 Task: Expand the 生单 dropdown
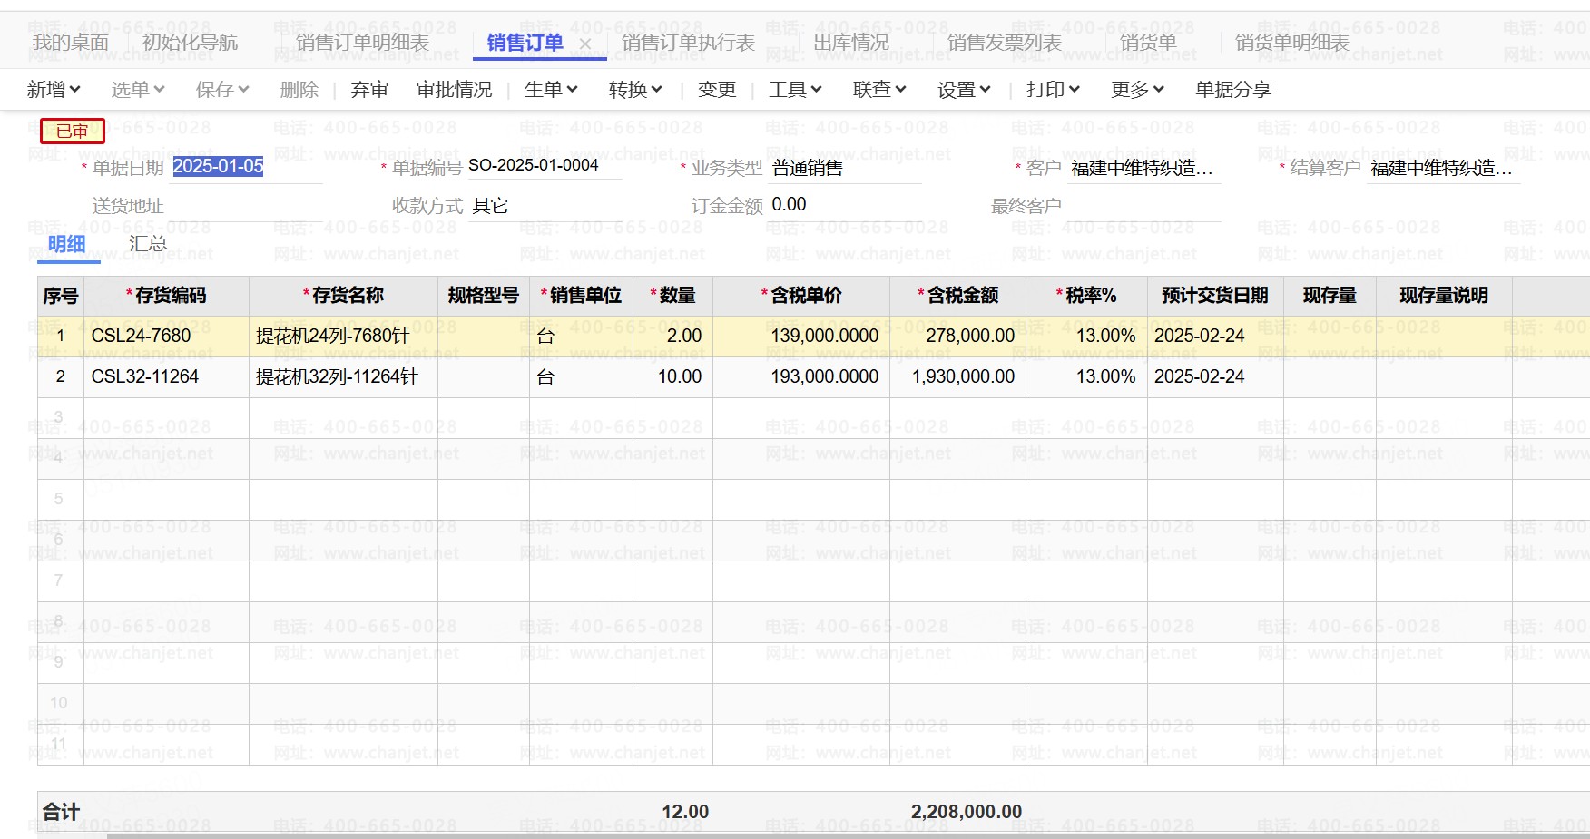551,90
